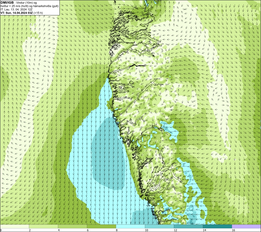The height and width of the screenshot is (232, 261).
Task: Click the 12–14 m/s teal legend band
Action: (188, 226)
